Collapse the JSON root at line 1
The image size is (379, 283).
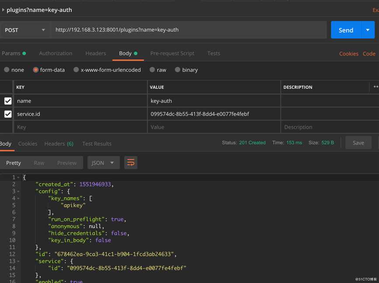18,177
